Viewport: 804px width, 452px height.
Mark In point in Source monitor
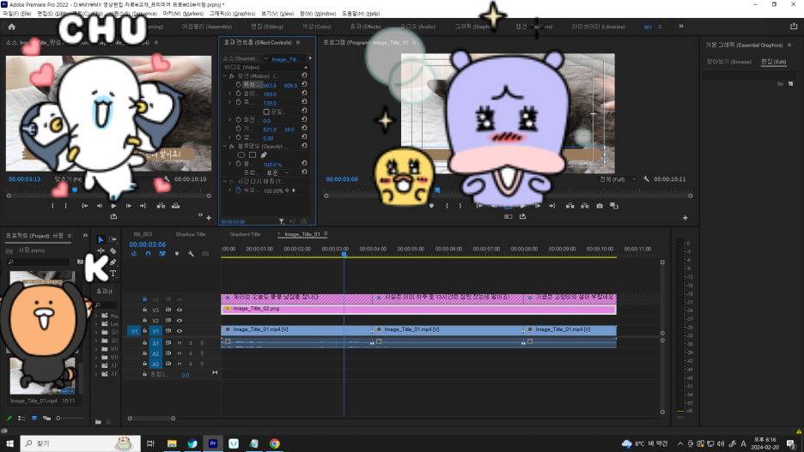click(x=52, y=206)
